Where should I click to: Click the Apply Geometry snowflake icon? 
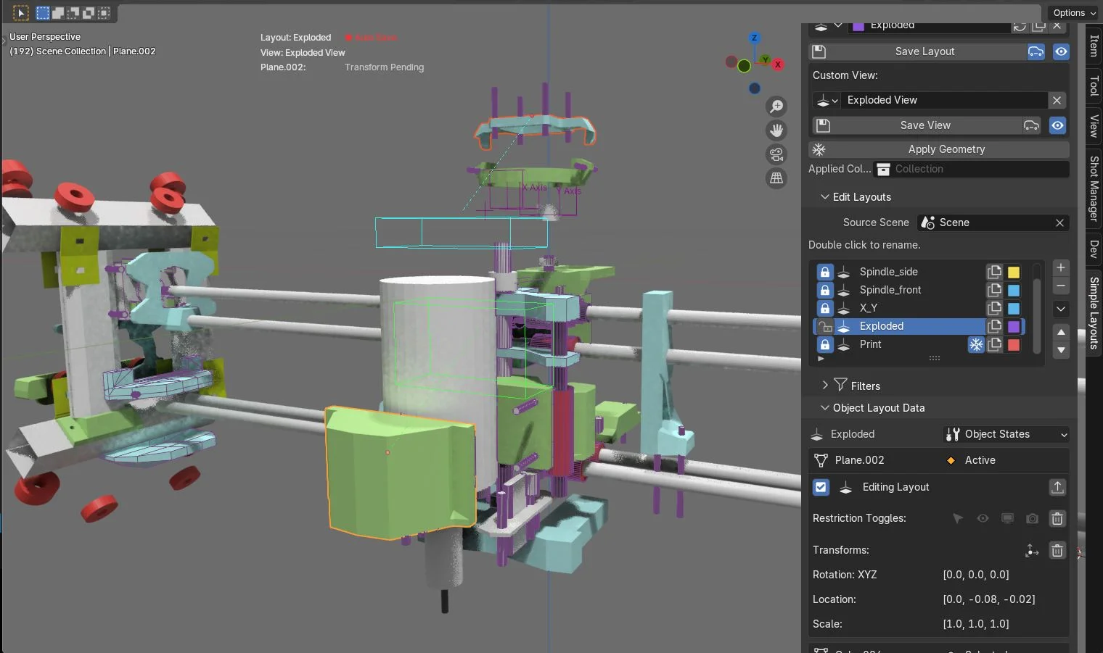tap(819, 149)
